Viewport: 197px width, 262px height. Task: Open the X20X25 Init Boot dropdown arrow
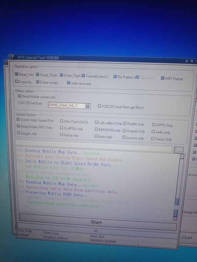[87, 106]
